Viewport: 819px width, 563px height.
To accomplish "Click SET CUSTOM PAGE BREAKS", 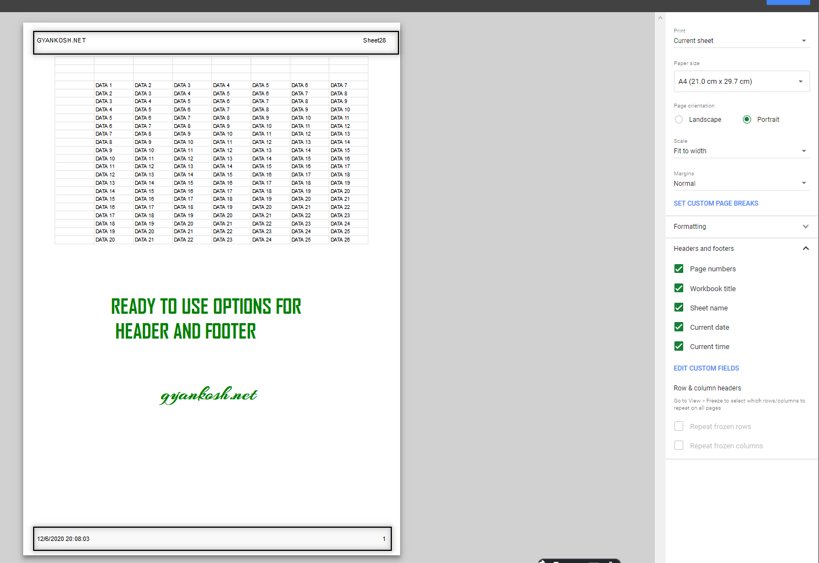I will [x=716, y=203].
